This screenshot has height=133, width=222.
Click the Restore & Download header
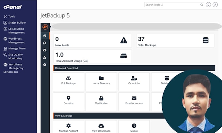coord(134,68)
